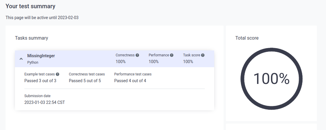Select the Python language label
The height and width of the screenshot is (130, 326).
click(x=33, y=63)
